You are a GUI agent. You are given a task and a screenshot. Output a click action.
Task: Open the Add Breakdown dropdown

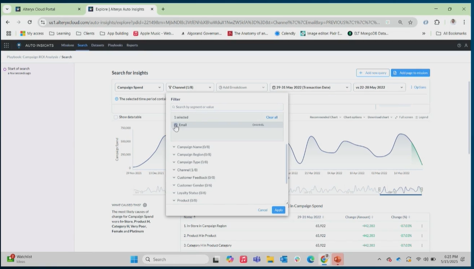tap(242, 87)
